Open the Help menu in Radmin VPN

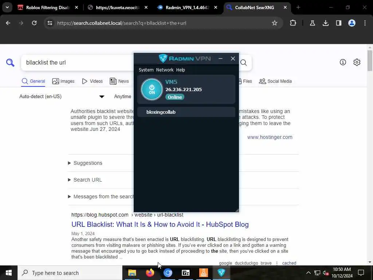pos(181,70)
